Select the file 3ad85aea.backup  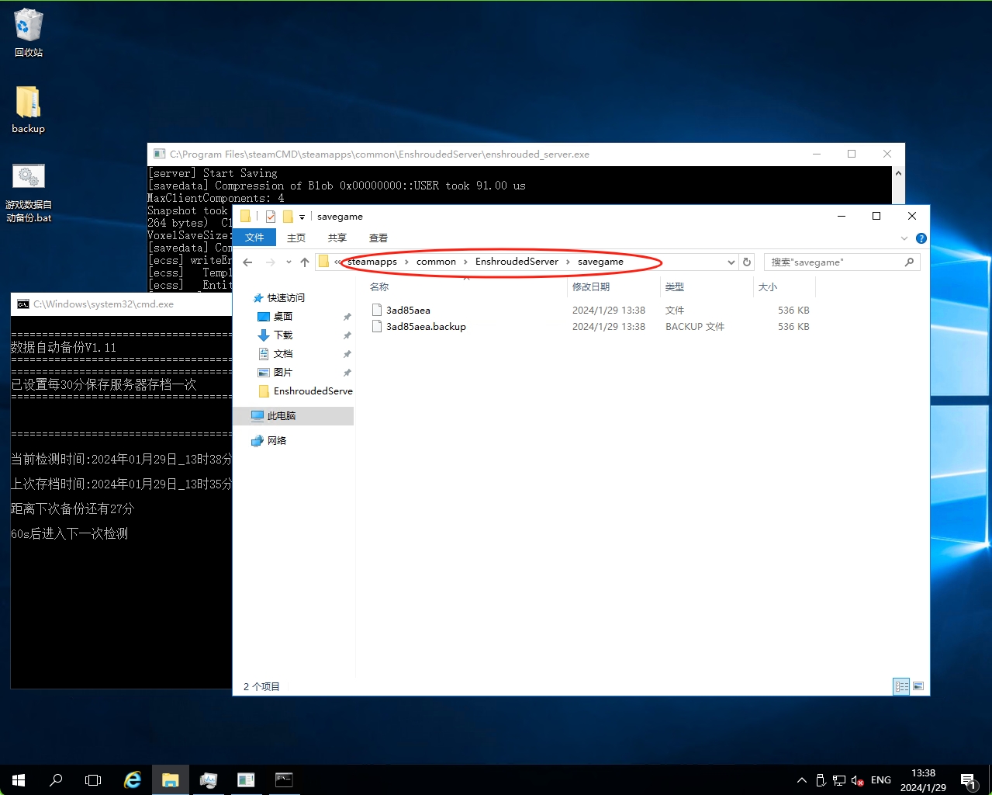pyautogui.click(x=426, y=327)
